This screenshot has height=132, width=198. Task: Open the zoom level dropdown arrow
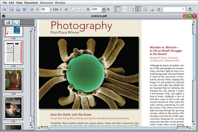104,9
